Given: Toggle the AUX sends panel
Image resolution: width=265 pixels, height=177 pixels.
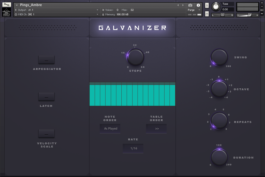Looking at the screenshot, I should (x=262, y=10).
